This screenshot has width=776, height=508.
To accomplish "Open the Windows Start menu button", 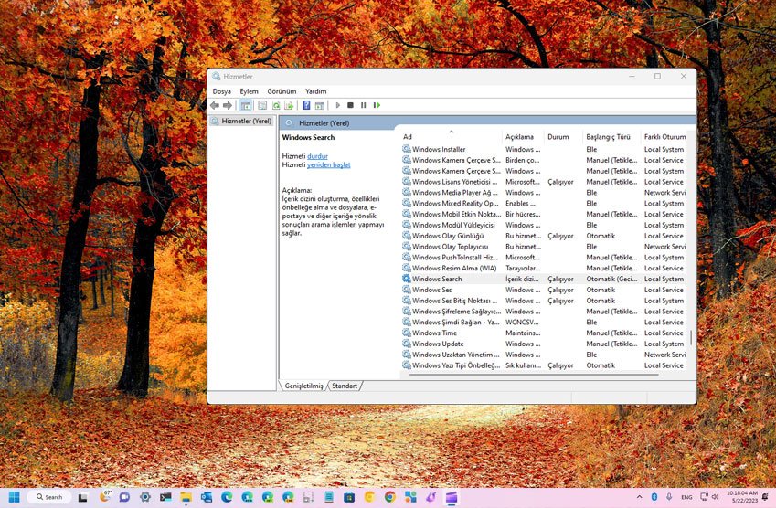I will coord(15,497).
